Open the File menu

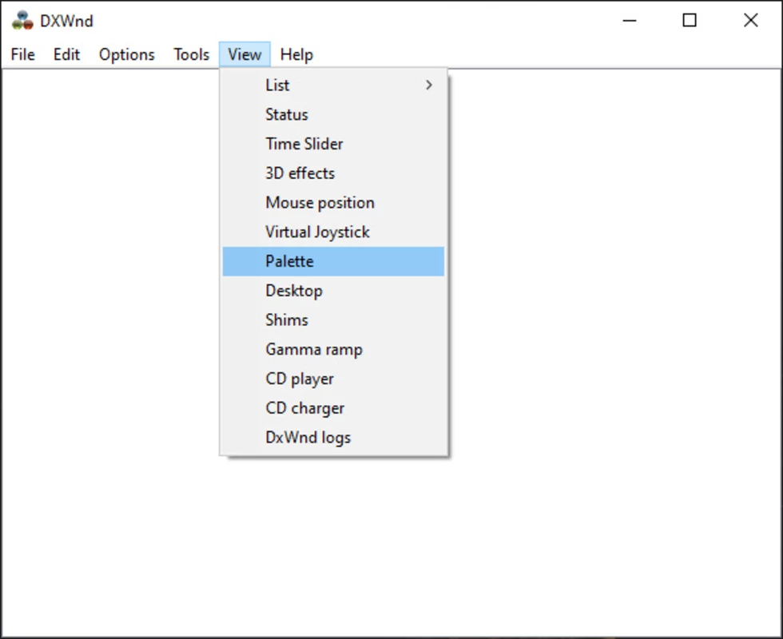[23, 54]
